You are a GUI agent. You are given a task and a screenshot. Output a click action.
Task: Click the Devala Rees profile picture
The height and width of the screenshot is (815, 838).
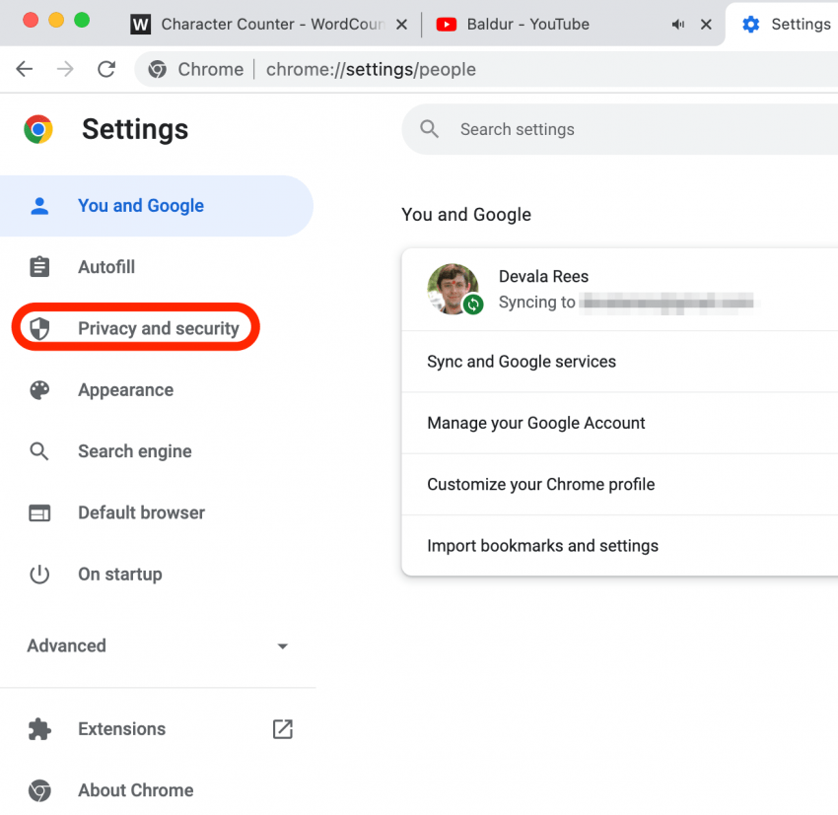[x=453, y=289]
